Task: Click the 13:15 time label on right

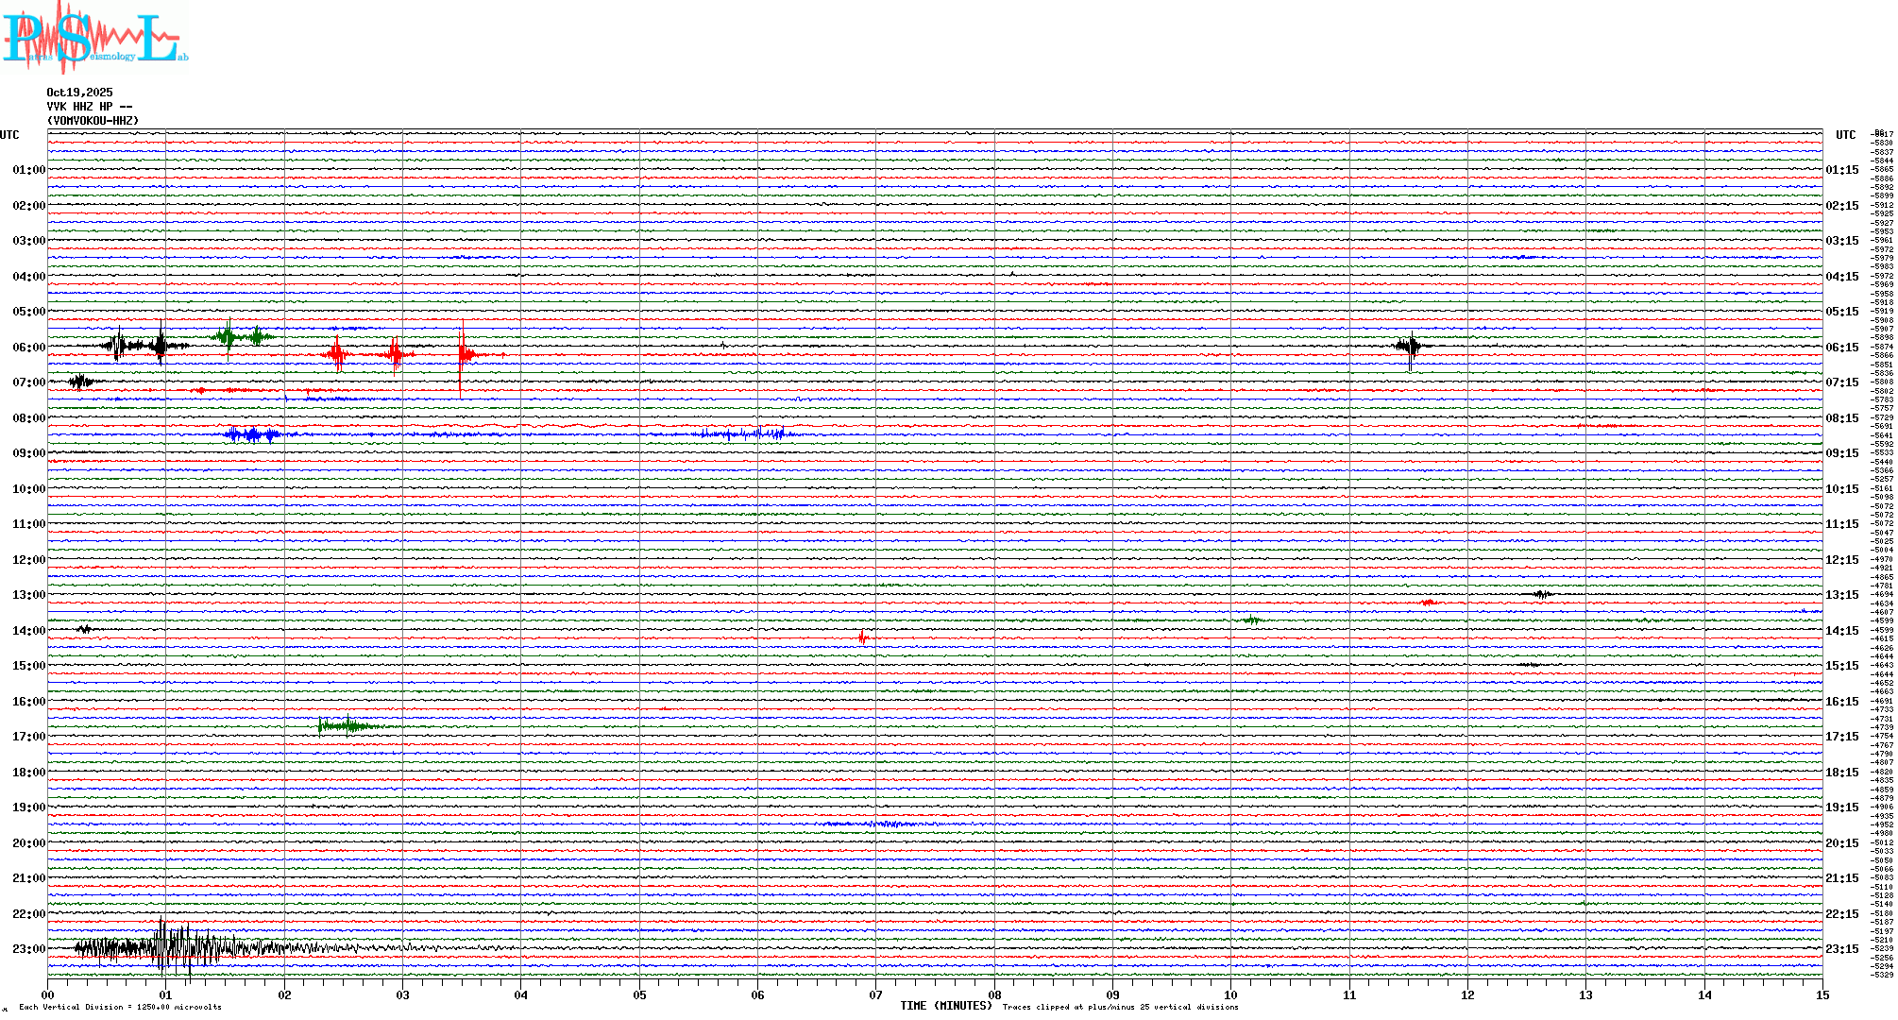Action: [x=1842, y=595]
